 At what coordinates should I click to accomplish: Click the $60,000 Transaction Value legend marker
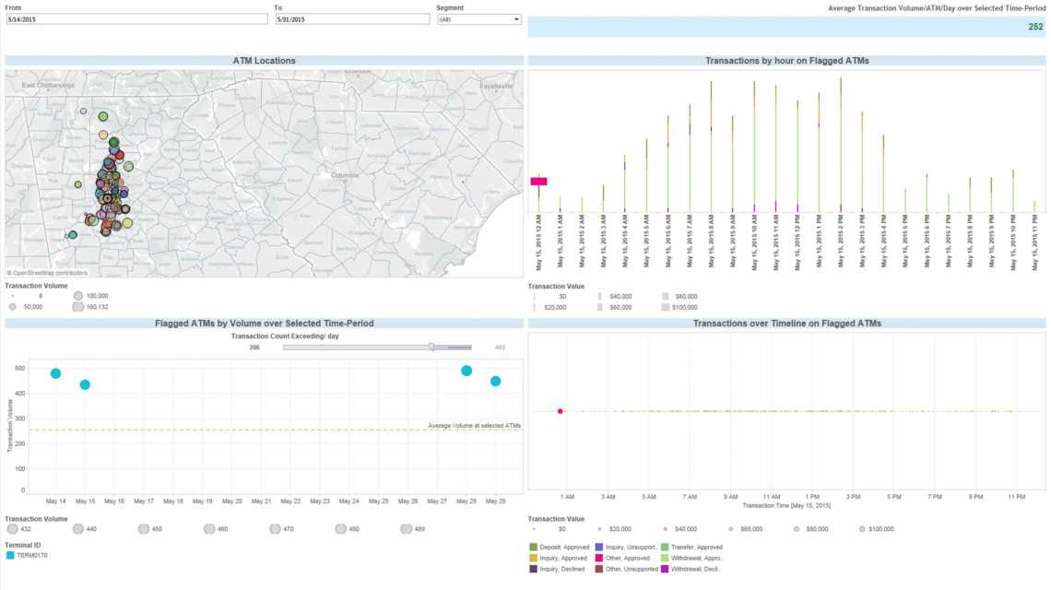click(x=733, y=529)
